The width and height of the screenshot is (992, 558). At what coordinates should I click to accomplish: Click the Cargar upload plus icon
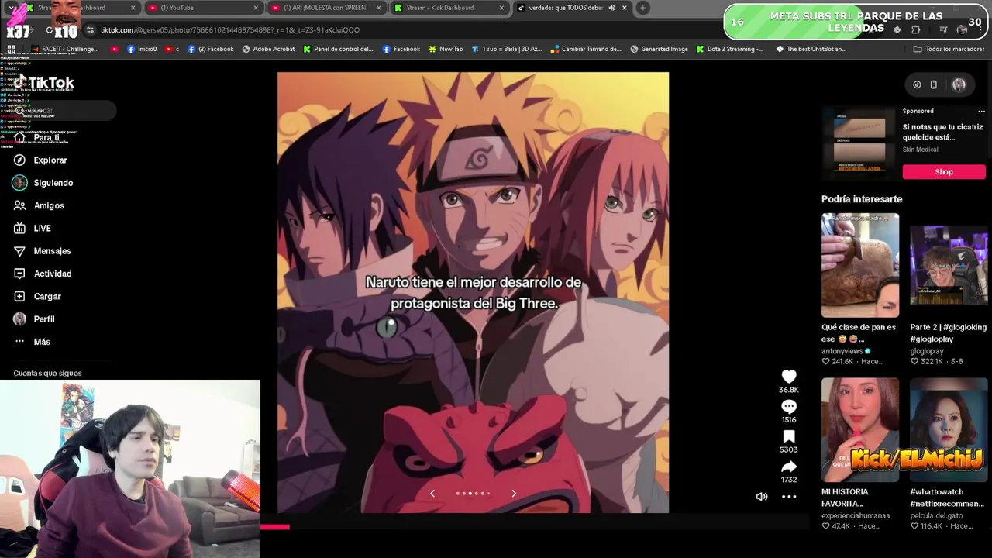[x=19, y=296]
